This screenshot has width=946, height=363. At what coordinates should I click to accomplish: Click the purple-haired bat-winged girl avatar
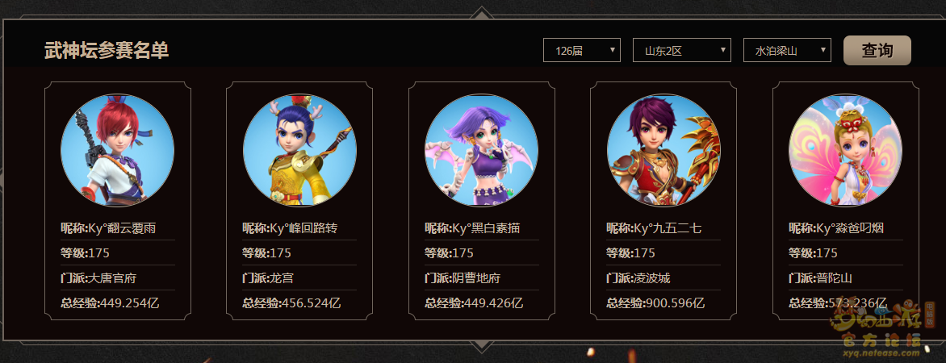[x=482, y=150]
